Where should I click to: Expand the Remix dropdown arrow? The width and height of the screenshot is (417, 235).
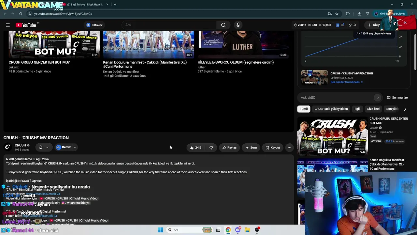point(75,148)
